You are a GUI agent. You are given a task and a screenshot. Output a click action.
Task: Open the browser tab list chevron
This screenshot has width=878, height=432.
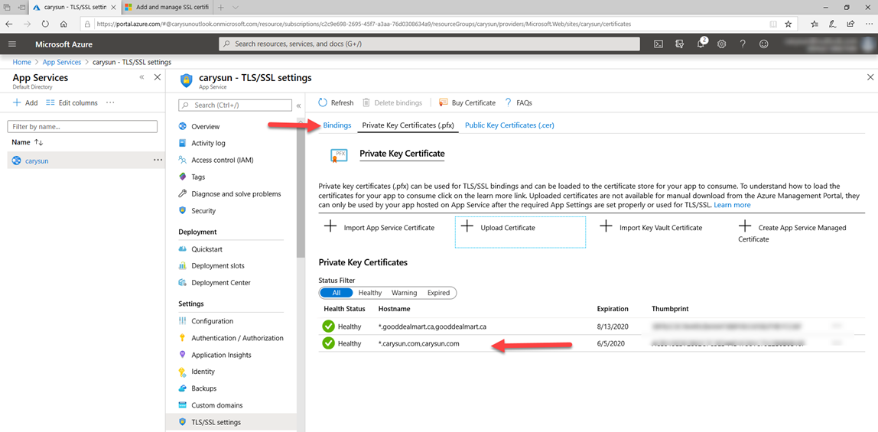(235, 8)
